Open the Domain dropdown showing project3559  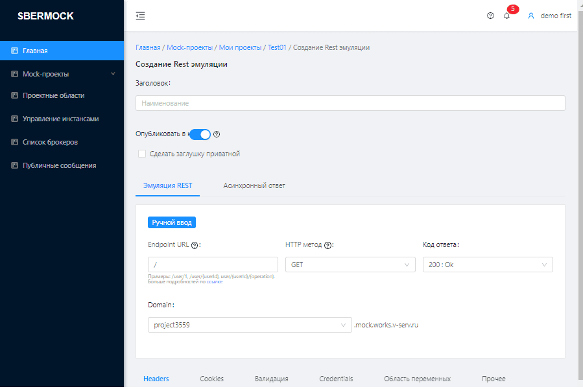(x=250, y=324)
